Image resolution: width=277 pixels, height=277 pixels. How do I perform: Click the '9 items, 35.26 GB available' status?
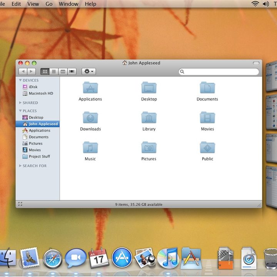click(138, 204)
